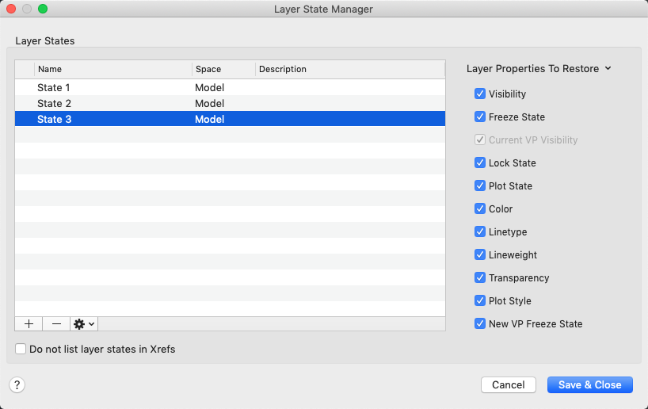The height and width of the screenshot is (409, 648).
Task: Uncheck the Visibility checkbox
Action: pyautogui.click(x=480, y=94)
